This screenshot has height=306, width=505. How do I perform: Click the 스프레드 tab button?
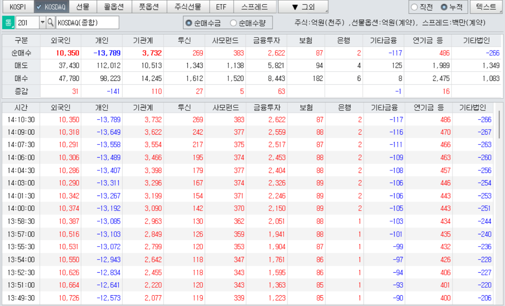pos(254,7)
